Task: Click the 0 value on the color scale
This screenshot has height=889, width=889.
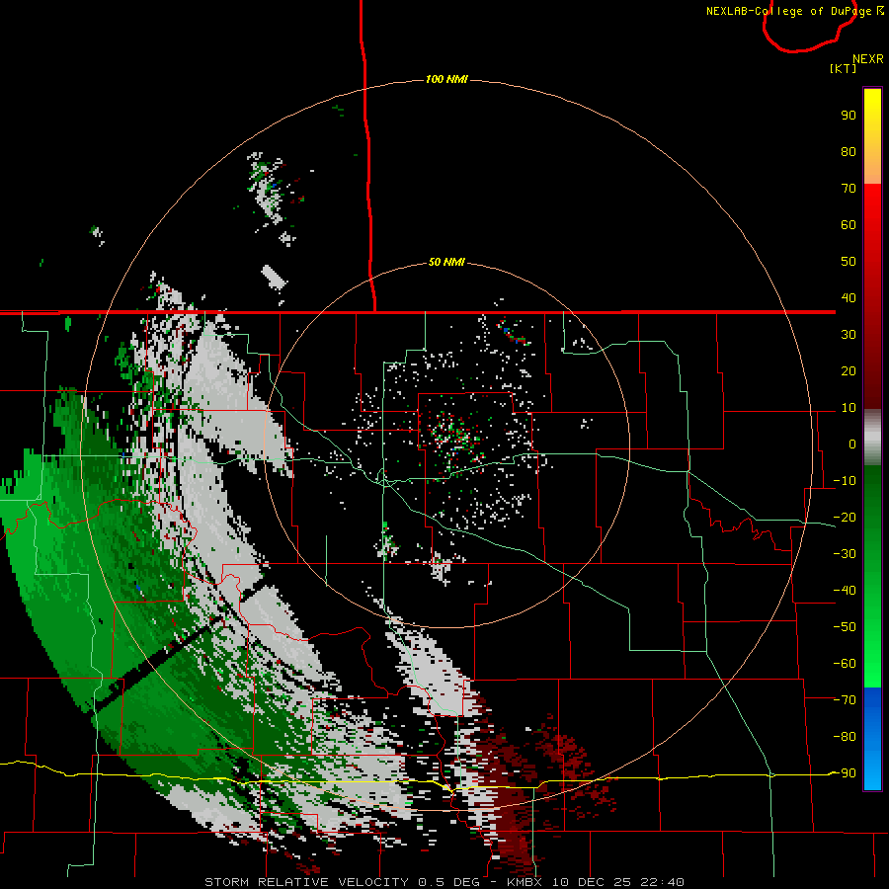Action: point(852,444)
